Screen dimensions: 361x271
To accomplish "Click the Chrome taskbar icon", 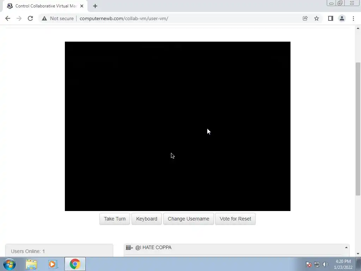I will pos(75,264).
